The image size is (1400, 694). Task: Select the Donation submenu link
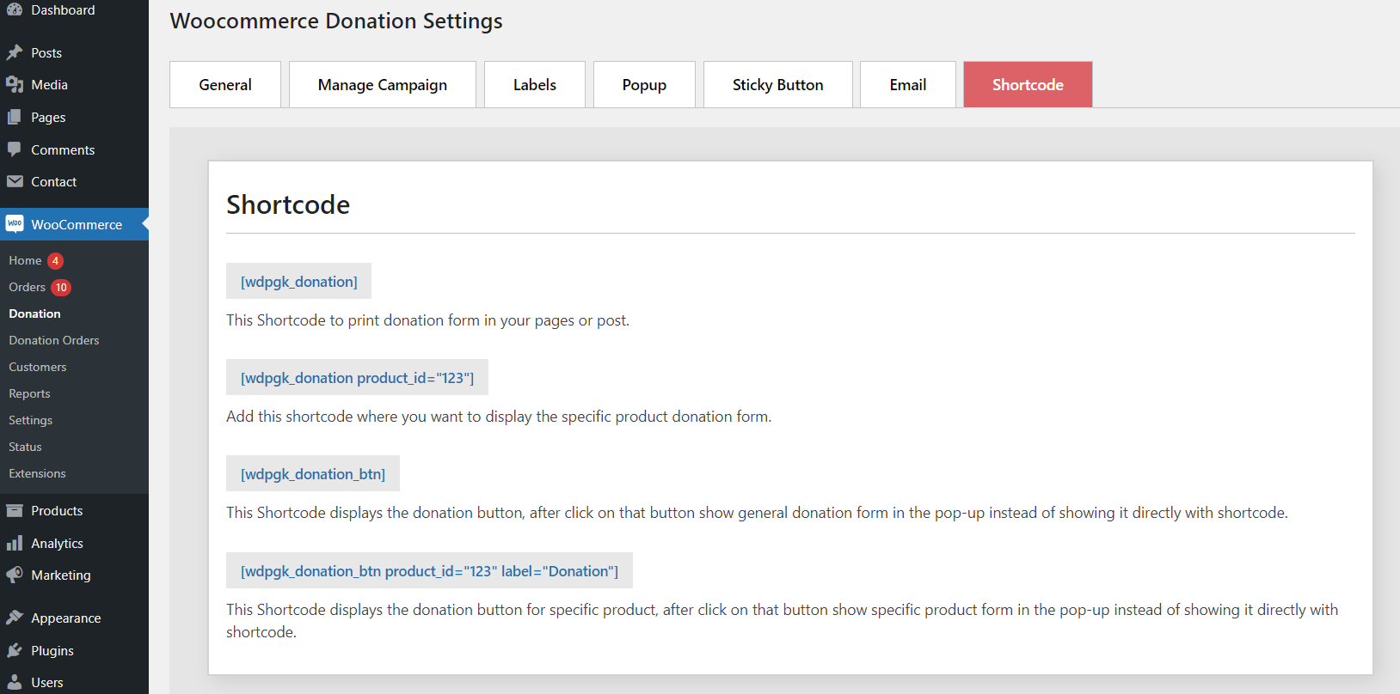[34, 314]
